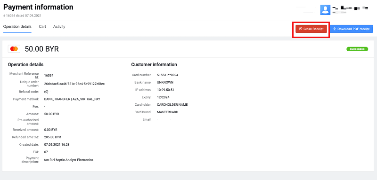Viewport: 377px width, 180px height.
Task: Select the 50.00 BYR header amount
Action: tap(42, 49)
